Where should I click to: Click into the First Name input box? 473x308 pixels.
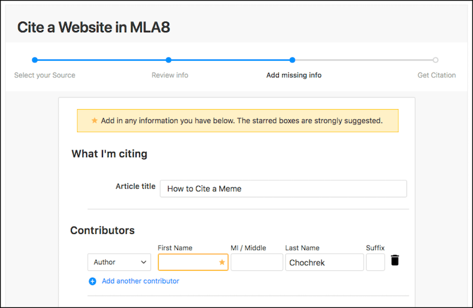pos(187,262)
